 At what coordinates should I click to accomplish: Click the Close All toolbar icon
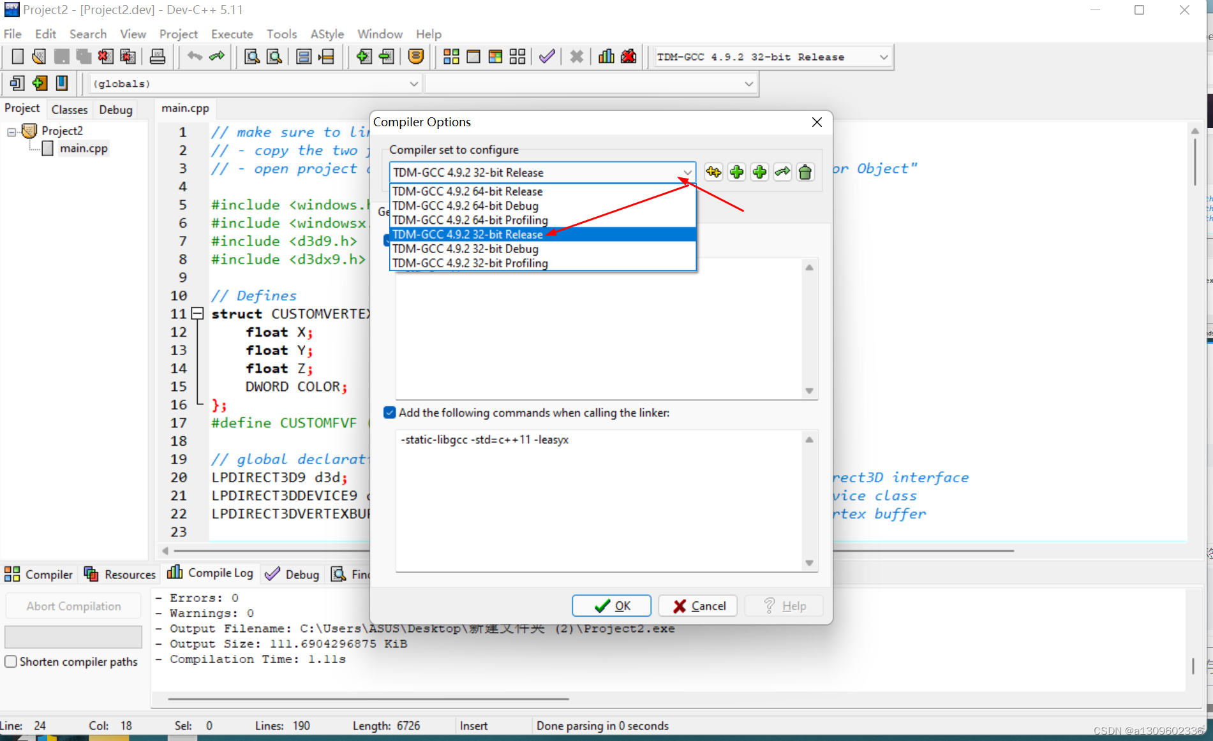coord(128,57)
